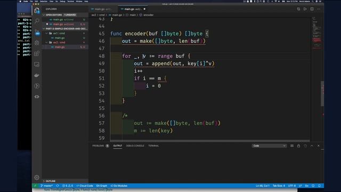
Task: Select unsaved main.go ex2/cmd in Open Editors
Action: coord(65,24)
